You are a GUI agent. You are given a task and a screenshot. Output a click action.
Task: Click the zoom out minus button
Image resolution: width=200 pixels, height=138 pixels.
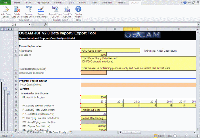tap(175, 136)
